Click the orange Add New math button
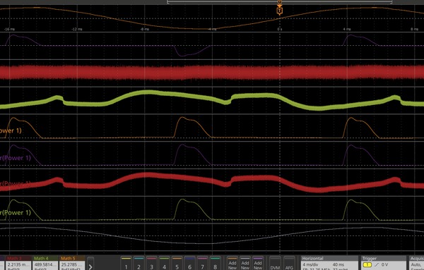The image size is (424, 270). (232, 263)
